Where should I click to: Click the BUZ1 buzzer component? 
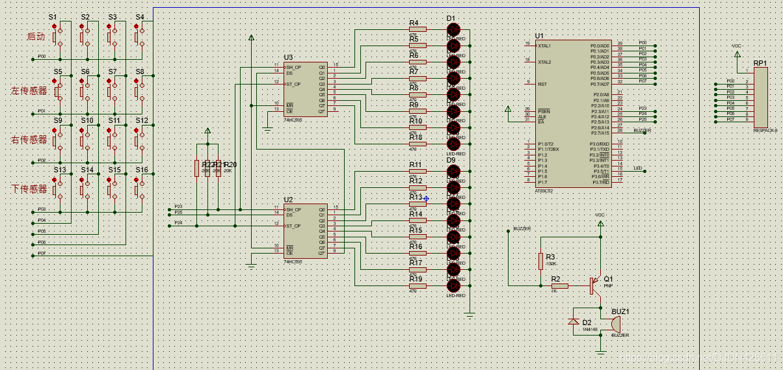[x=615, y=323]
